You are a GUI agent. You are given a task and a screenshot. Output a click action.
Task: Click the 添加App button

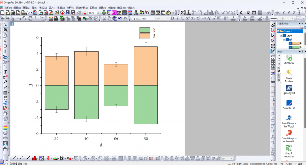pos(289,60)
